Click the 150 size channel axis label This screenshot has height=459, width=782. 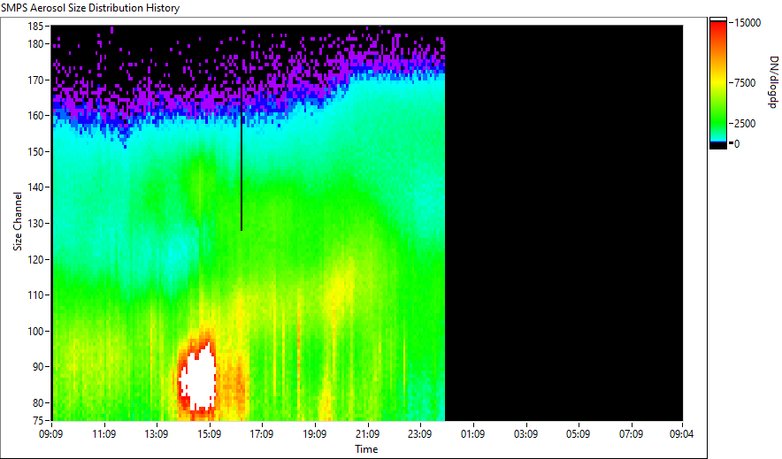36,151
